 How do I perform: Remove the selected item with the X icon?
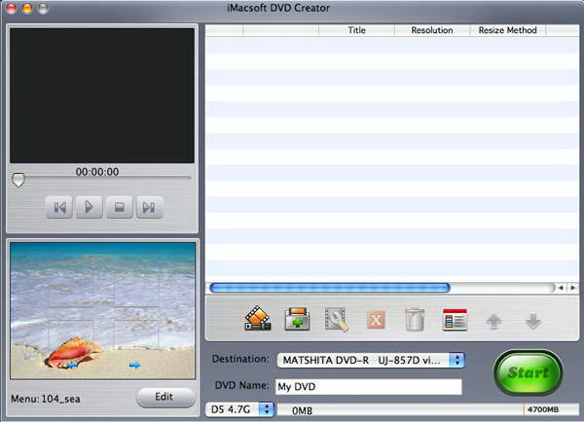click(x=376, y=320)
